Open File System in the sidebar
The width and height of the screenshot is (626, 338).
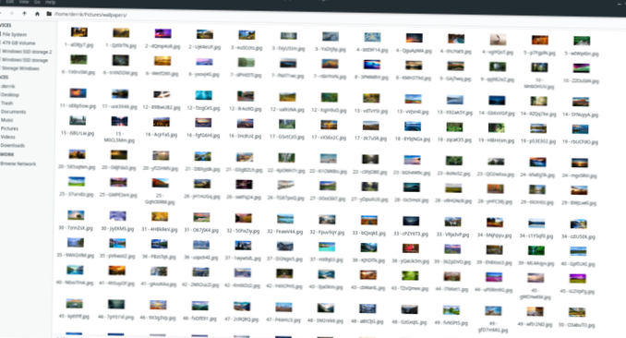15,34
